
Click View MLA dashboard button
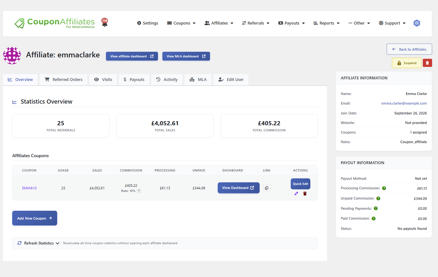[186, 56]
